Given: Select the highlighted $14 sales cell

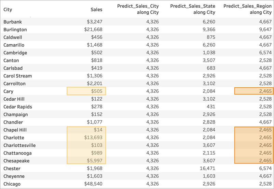Looking at the screenshot, I should [98, 130].
